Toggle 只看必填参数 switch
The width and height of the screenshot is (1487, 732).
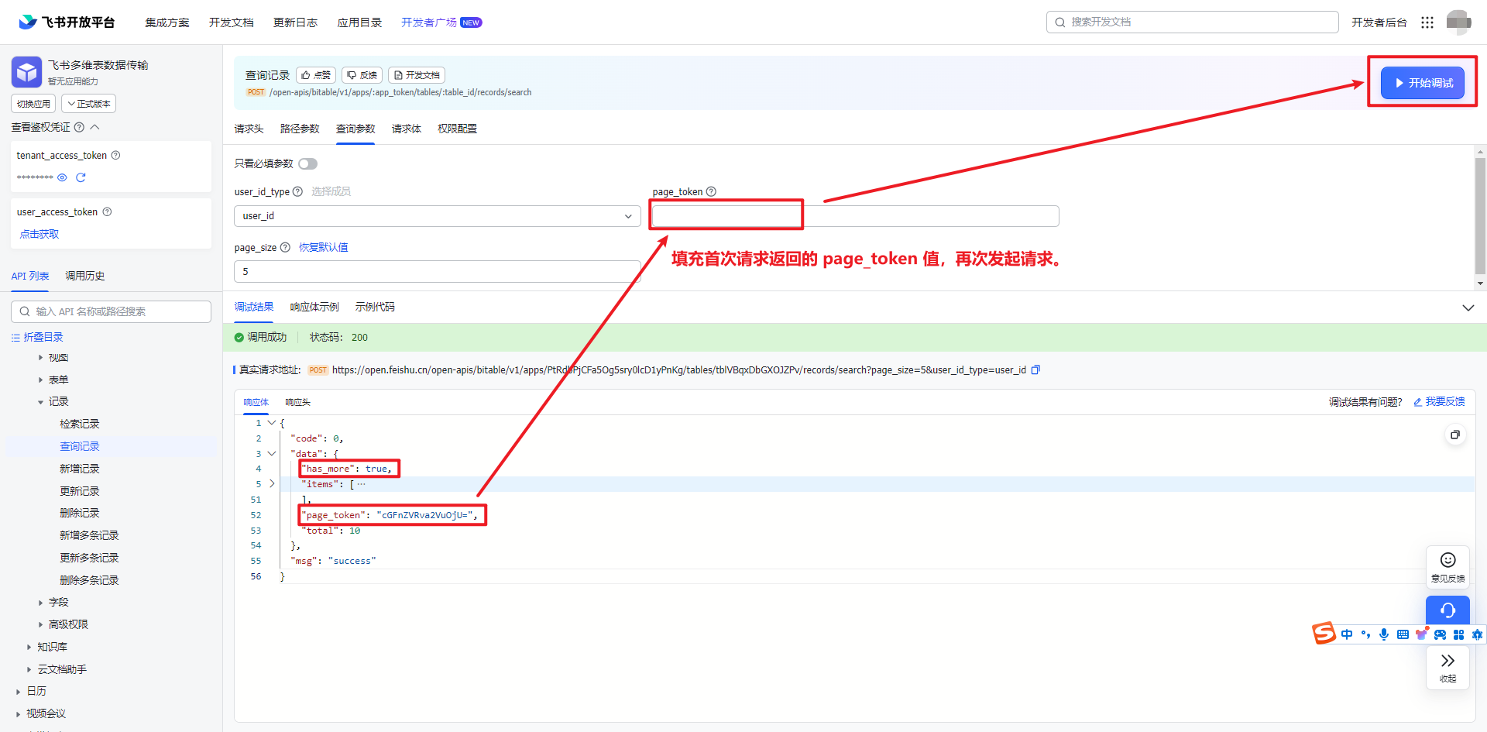tap(308, 163)
